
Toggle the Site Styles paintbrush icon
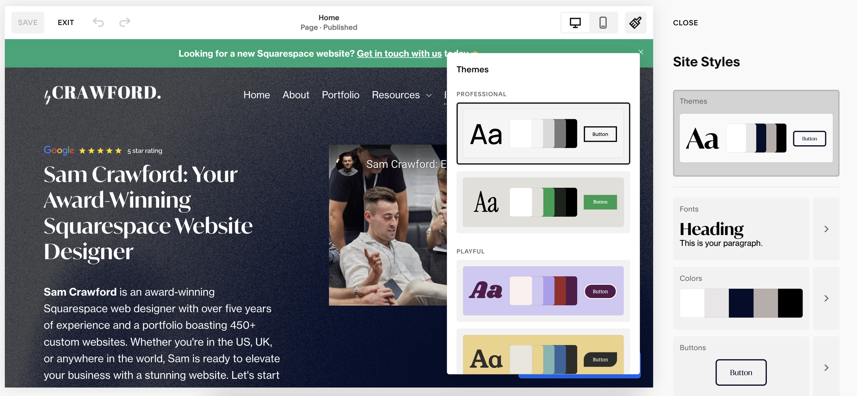[635, 23]
